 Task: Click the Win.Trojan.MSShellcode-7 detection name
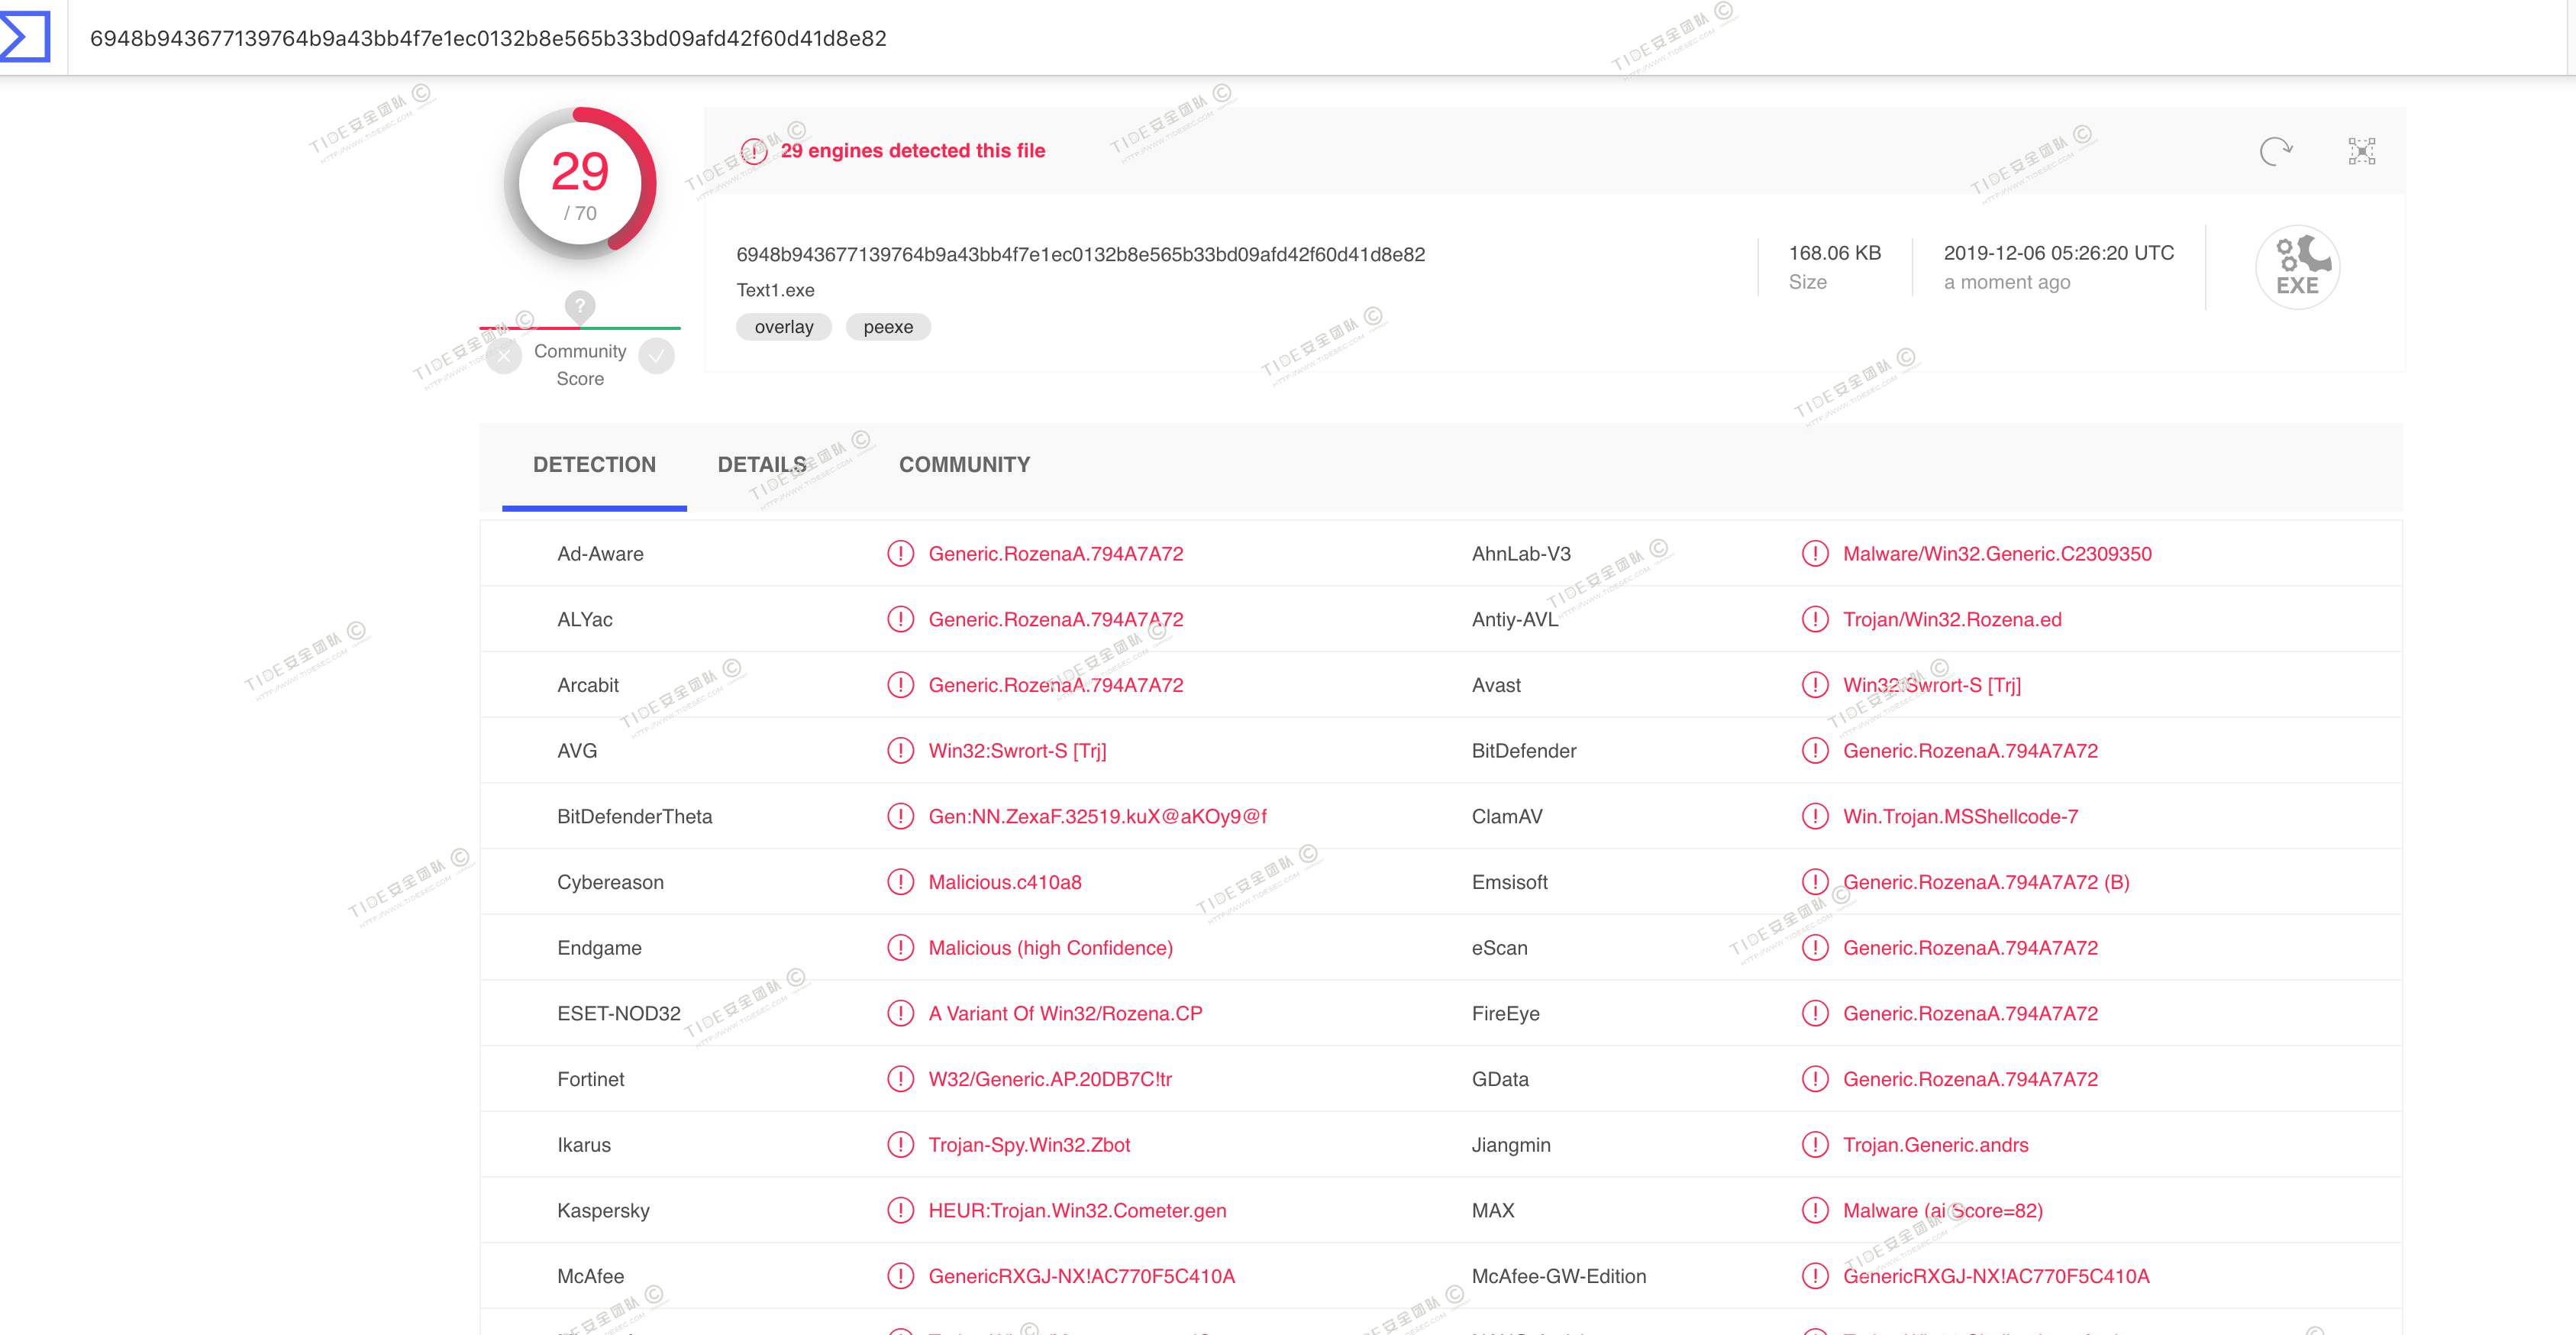[1959, 816]
